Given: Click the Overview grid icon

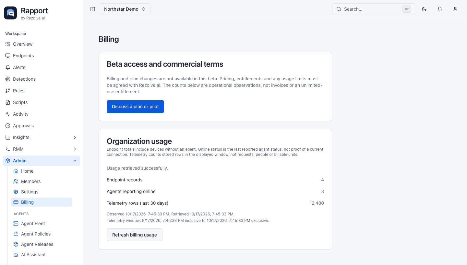Looking at the screenshot, I should tap(8, 44).
